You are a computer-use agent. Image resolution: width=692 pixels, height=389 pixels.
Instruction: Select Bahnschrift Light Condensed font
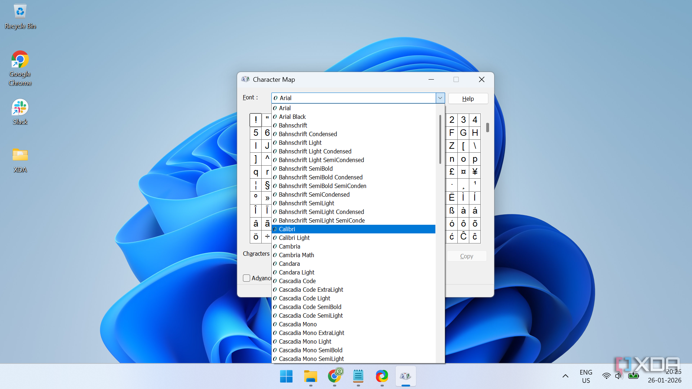pos(354,151)
